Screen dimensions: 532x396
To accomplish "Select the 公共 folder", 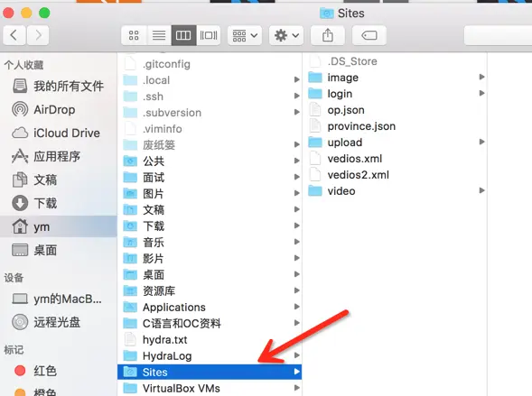I will pyautogui.click(x=210, y=161).
